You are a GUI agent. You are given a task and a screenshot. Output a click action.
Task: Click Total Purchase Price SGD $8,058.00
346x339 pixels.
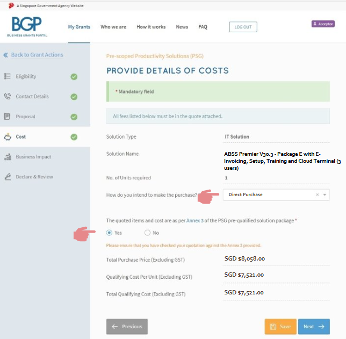click(244, 258)
